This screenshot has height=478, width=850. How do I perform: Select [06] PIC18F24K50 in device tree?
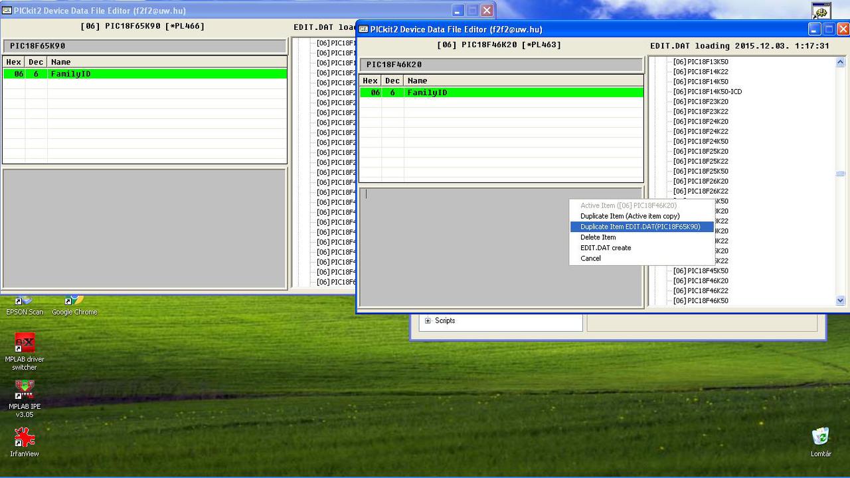701,142
